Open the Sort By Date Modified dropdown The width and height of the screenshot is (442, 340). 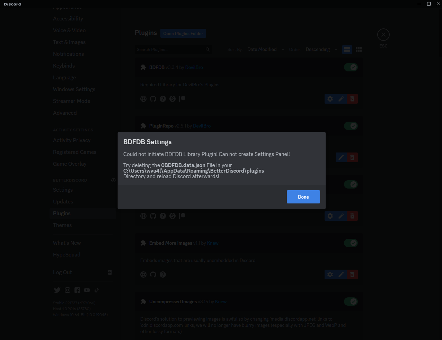click(264, 49)
